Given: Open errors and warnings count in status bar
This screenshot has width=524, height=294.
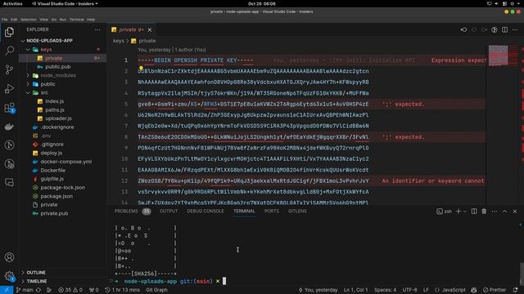Looking at the screenshot, I should [70, 290].
